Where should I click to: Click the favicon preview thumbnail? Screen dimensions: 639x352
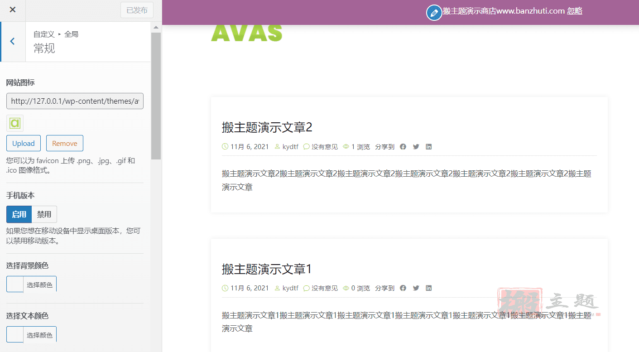[x=15, y=123]
